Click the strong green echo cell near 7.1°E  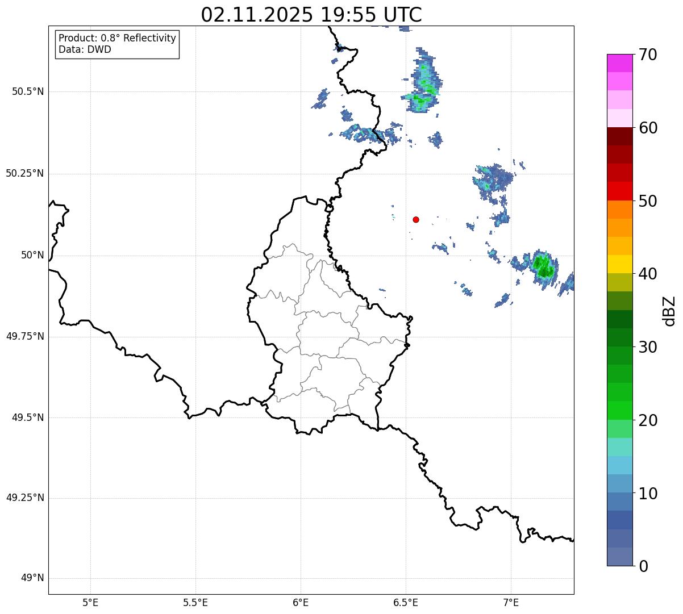click(543, 266)
